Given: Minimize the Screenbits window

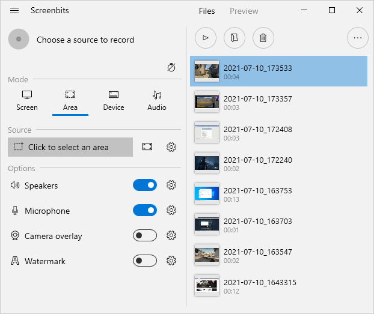Looking at the screenshot, I should [304, 10].
